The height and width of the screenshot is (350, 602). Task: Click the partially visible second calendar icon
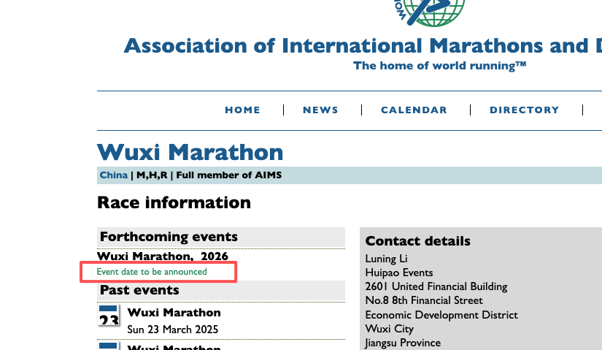click(109, 346)
